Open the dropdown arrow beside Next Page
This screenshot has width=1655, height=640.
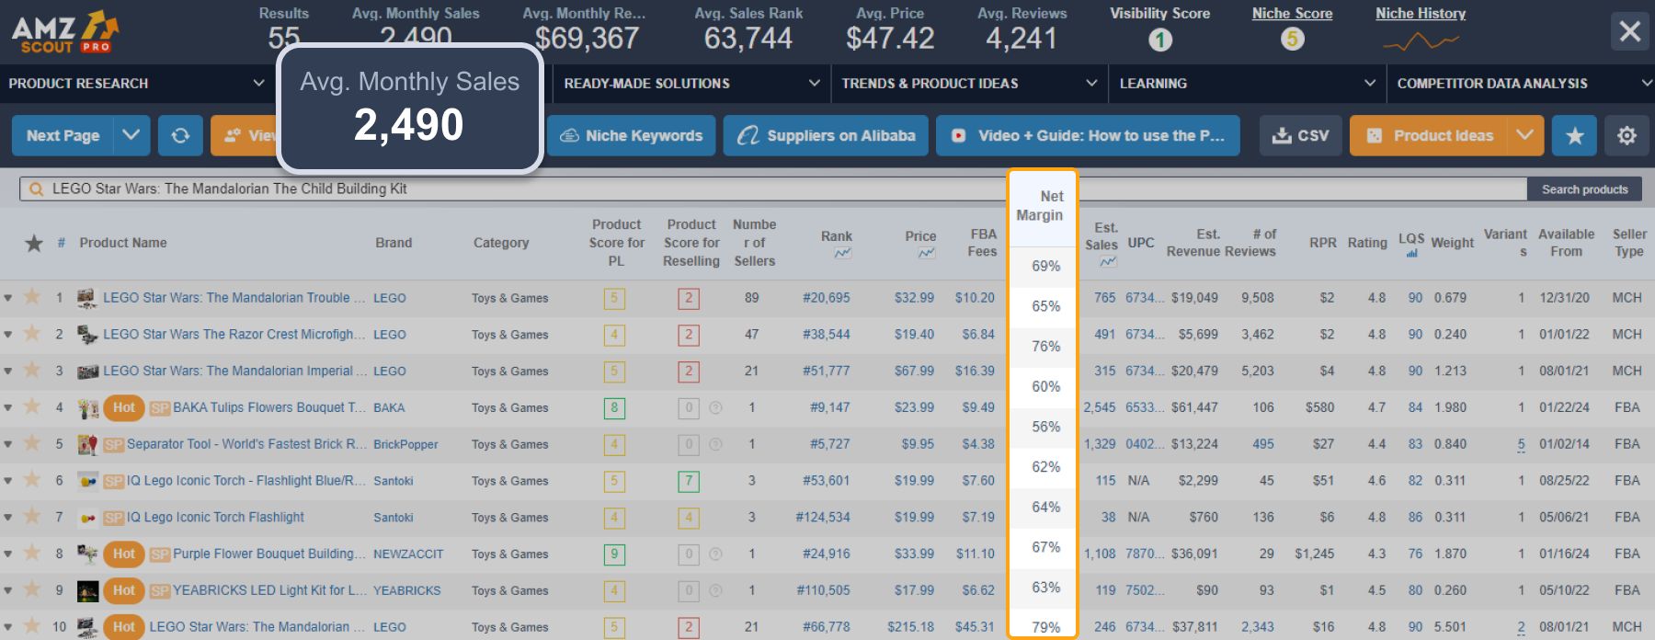131,135
